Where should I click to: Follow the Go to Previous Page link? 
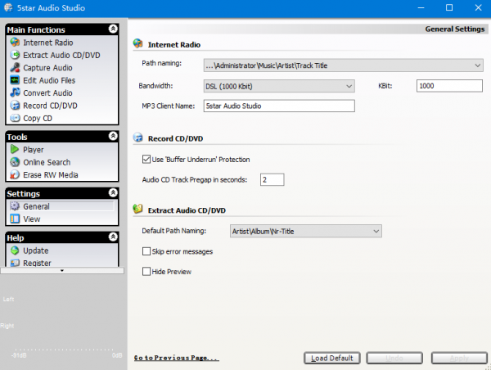point(176,358)
